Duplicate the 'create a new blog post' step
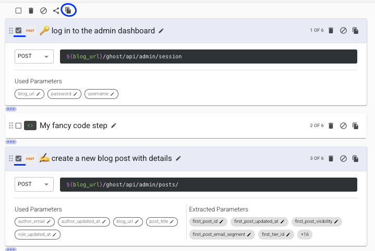Image resolution: width=375 pixels, height=251 pixels. [x=356, y=158]
